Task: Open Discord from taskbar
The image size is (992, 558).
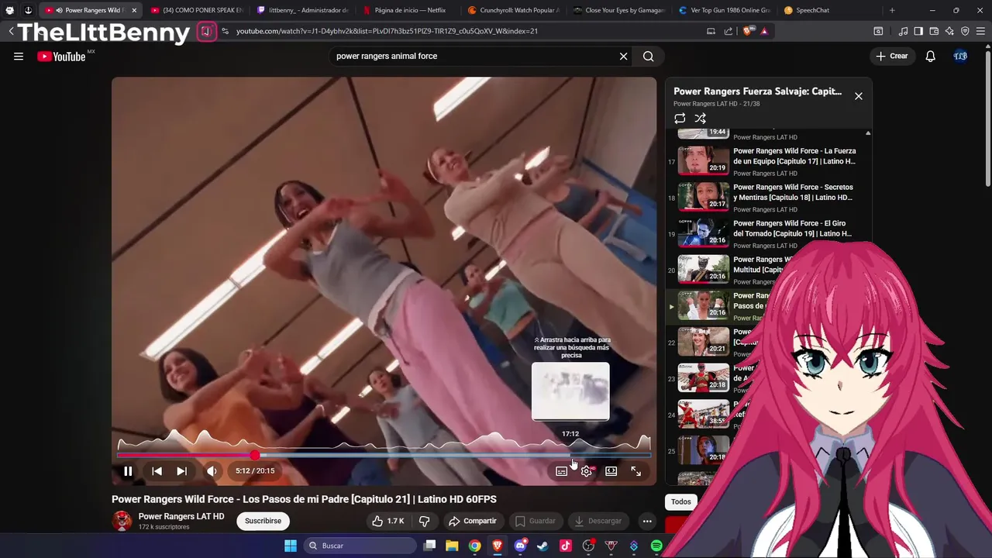Action: pyautogui.click(x=520, y=546)
